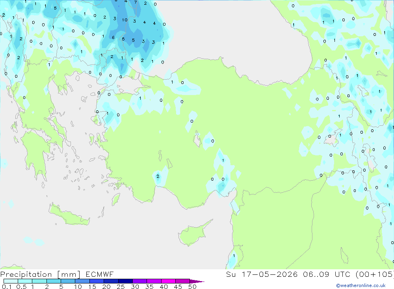This screenshot has height=289, width=394.
Task: Select the 30–35 mm purple legend swatch
Action: (x=140, y=281)
